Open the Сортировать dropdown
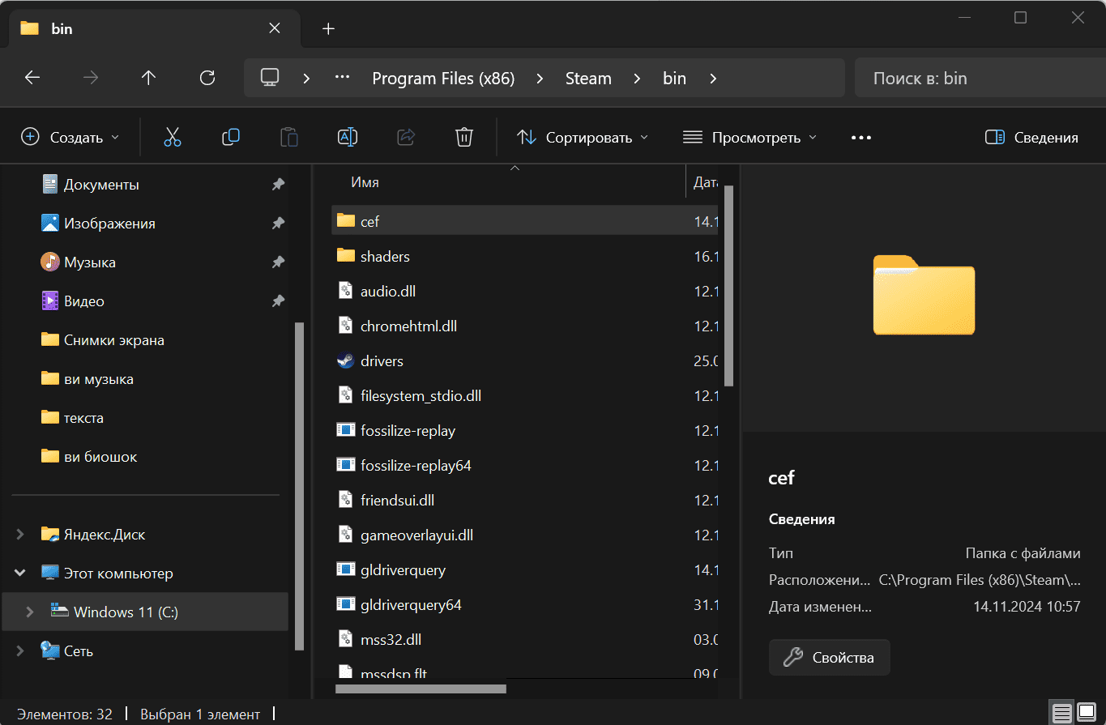 (x=583, y=138)
